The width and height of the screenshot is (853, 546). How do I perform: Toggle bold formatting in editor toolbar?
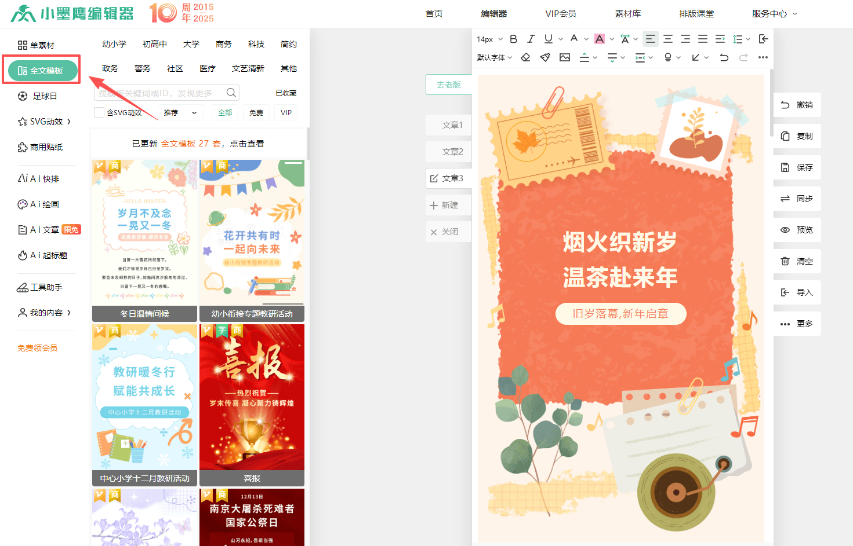click(x=513, y=39)
